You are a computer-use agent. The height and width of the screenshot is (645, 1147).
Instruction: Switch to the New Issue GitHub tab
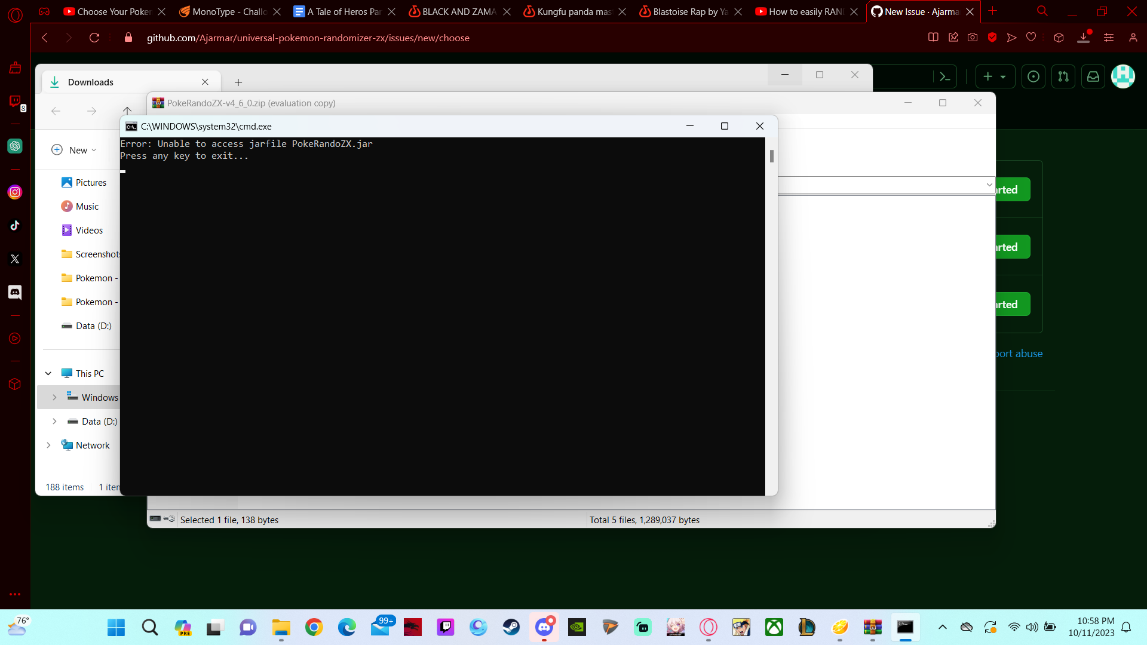point(920,11)
